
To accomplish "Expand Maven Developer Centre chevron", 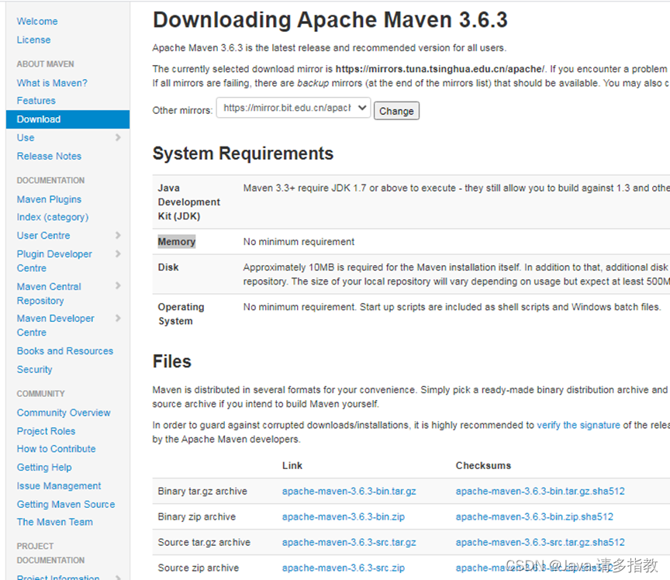I will coord(118,318).
